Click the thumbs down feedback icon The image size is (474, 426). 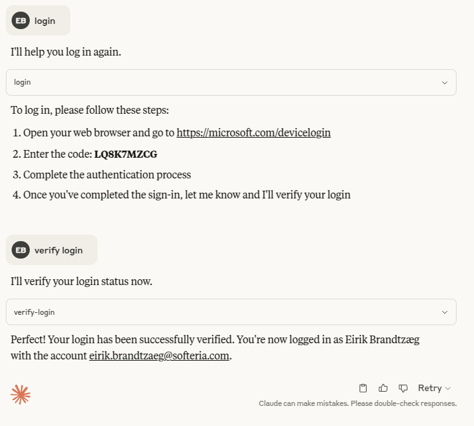403,388
